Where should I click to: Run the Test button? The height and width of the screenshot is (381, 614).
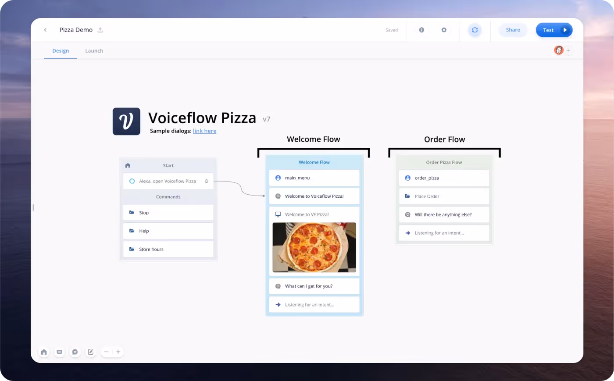click(x=554, y=30)
